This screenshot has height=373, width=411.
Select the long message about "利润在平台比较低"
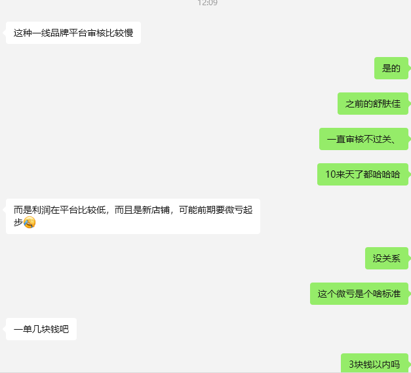(x=133, y=216)
